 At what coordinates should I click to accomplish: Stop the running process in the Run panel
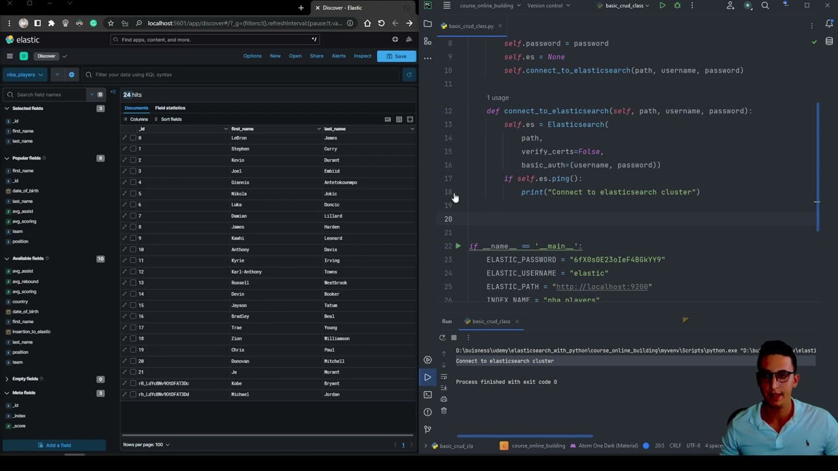[x=454, y=338]
